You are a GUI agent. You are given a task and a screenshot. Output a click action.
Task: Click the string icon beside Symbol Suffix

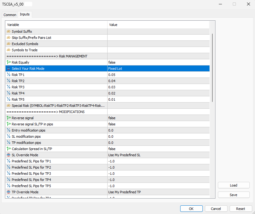coord(8,31)
